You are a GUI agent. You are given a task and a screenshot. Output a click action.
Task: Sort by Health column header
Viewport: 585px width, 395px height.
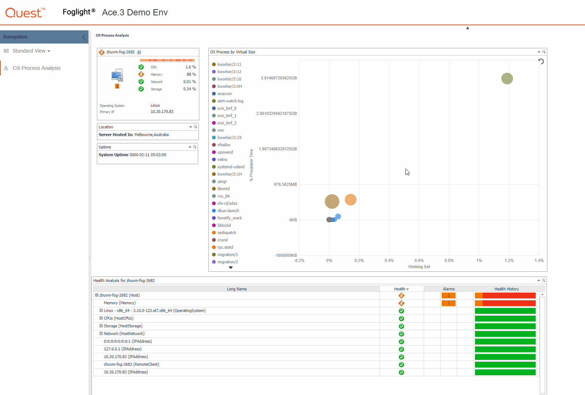coord(401,289)
